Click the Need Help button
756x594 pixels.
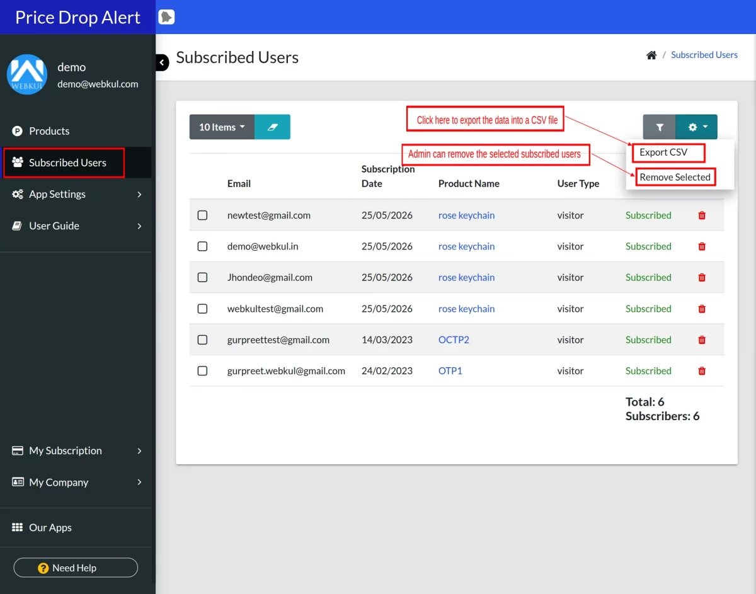[76, 568]
